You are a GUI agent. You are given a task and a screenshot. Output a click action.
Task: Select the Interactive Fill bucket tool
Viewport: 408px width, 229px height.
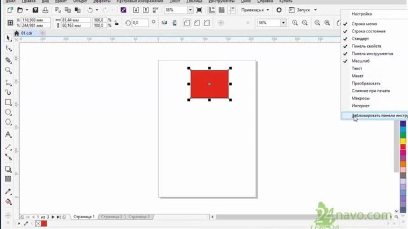click(8, 202)
